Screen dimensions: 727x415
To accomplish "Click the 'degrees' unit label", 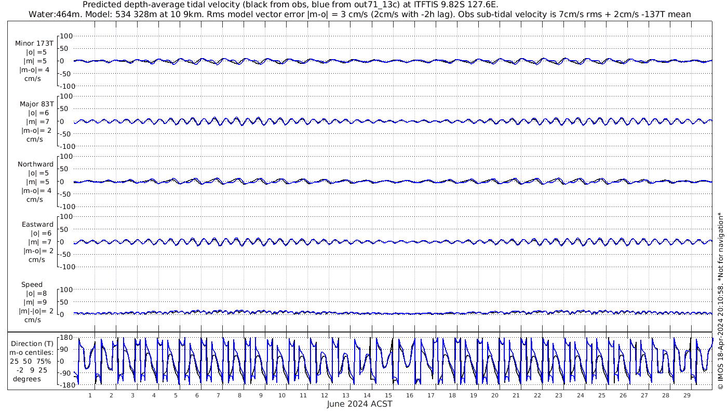I will pyautogui.click(x=26, y=379).
